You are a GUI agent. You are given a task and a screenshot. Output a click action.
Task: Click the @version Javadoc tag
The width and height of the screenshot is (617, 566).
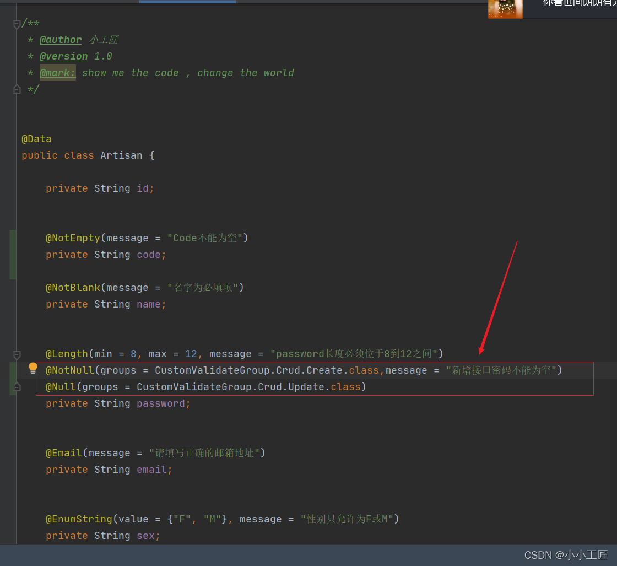[x=63, y=56]
